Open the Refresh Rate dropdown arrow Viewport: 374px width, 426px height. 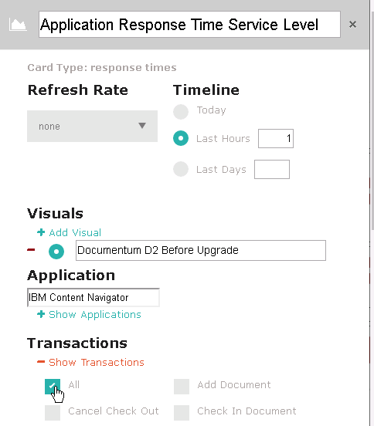coord(142,126)
